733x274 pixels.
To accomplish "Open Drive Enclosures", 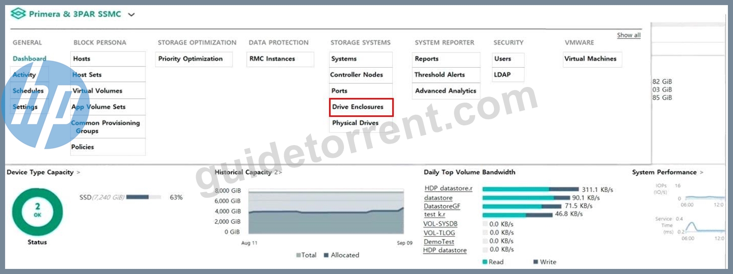I will point(361,107).
